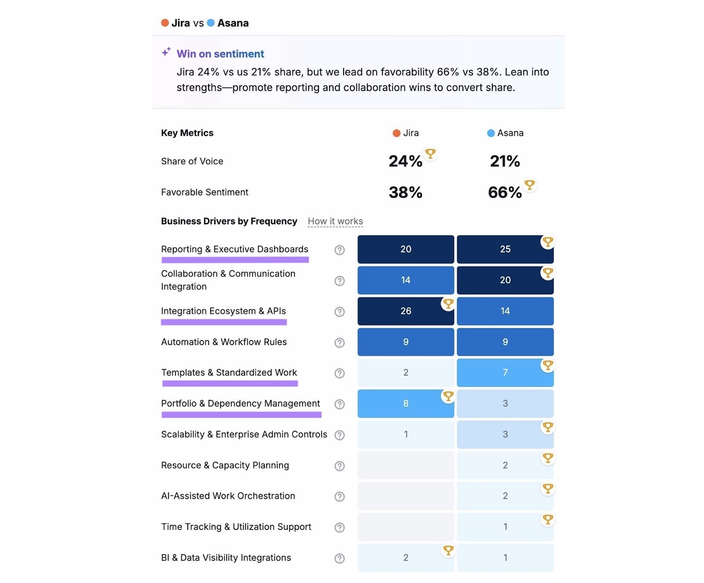This screenshot has width=704, height=583.
Task: Click the trophy on Jira's Integration Ecosystem bar
Action: tap(448, 304)
